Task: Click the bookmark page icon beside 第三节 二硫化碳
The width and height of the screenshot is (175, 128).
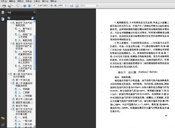Action: tap(14, 99)
